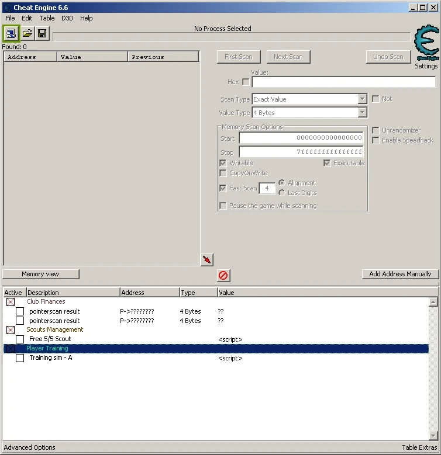Viewport: 441px width, 455px height.
Task: Click the Cheat Engine logo icon
Action: (426, 43)
